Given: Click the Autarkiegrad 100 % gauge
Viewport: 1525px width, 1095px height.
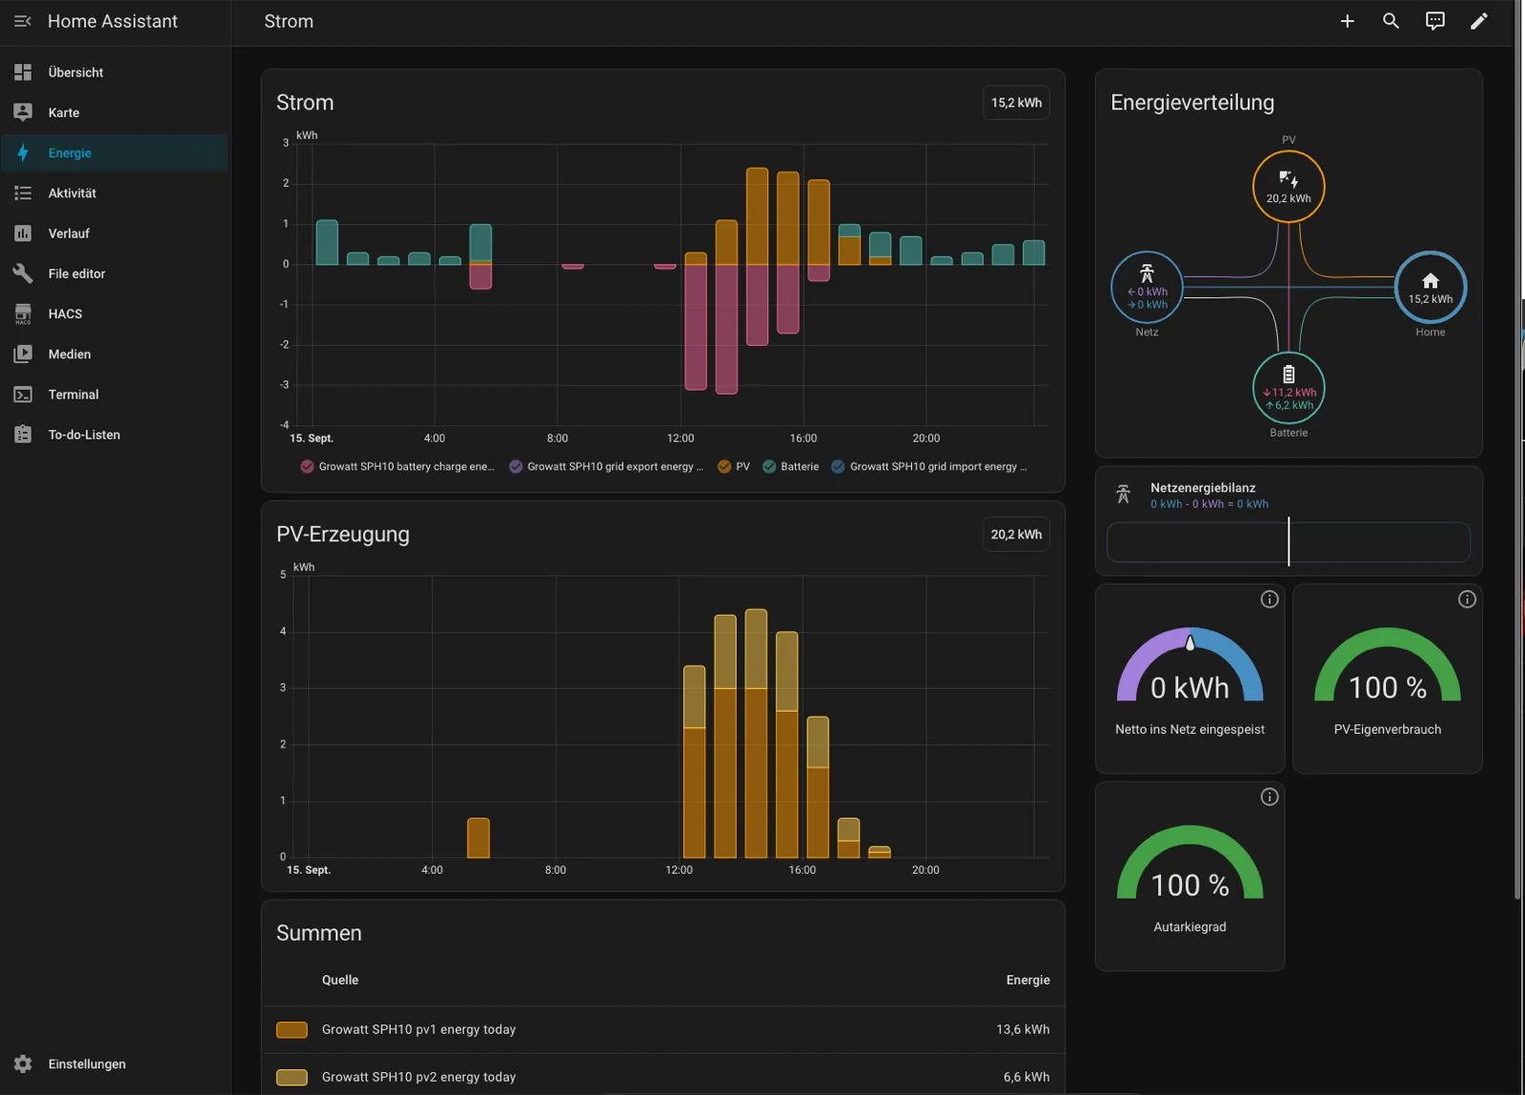Looking at the screenshot, I should click(1189, 863).
